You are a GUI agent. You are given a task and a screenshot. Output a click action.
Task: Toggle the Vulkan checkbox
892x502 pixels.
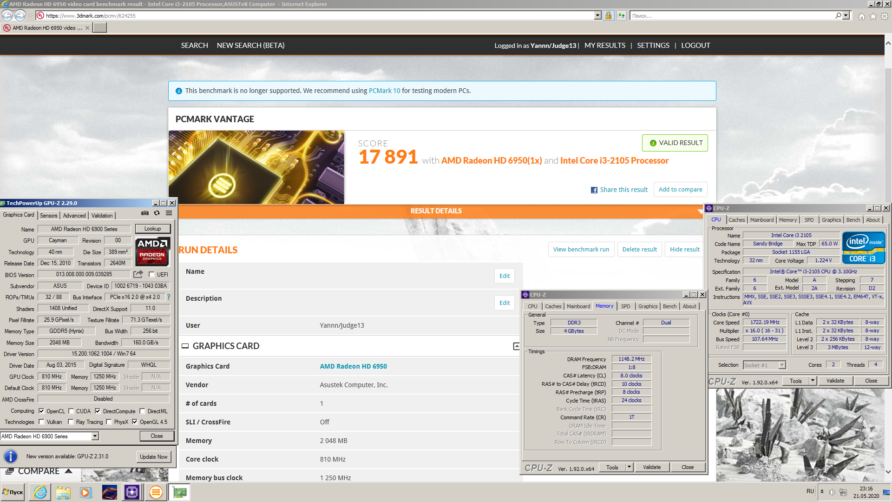pyautogui.click(x=41, y=422)
